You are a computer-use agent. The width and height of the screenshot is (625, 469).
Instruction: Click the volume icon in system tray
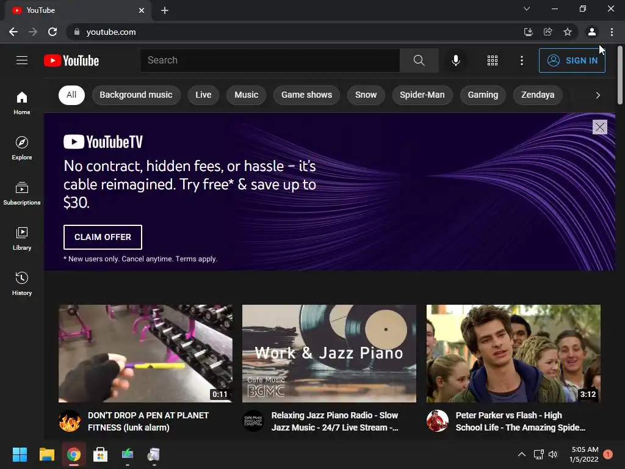553,454
